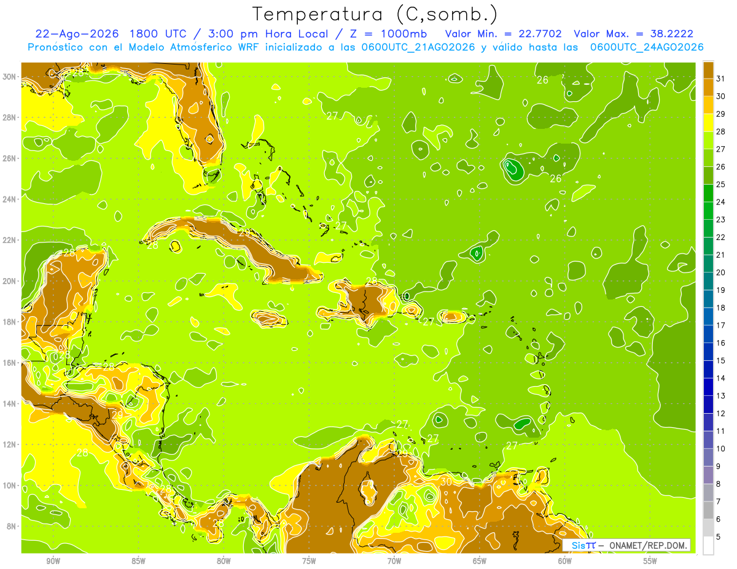This screenshot has height=569, width=737.
Task: Click the "22N" latitude axis label
Action: 10,240
